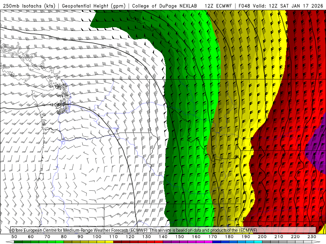Click the 50 value on the color scale
The width and height of the screenshot is (326, 244).
coord(14,237)
